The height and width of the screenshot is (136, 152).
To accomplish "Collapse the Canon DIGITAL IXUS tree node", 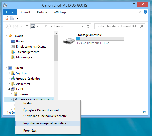I will click(12, 100).
